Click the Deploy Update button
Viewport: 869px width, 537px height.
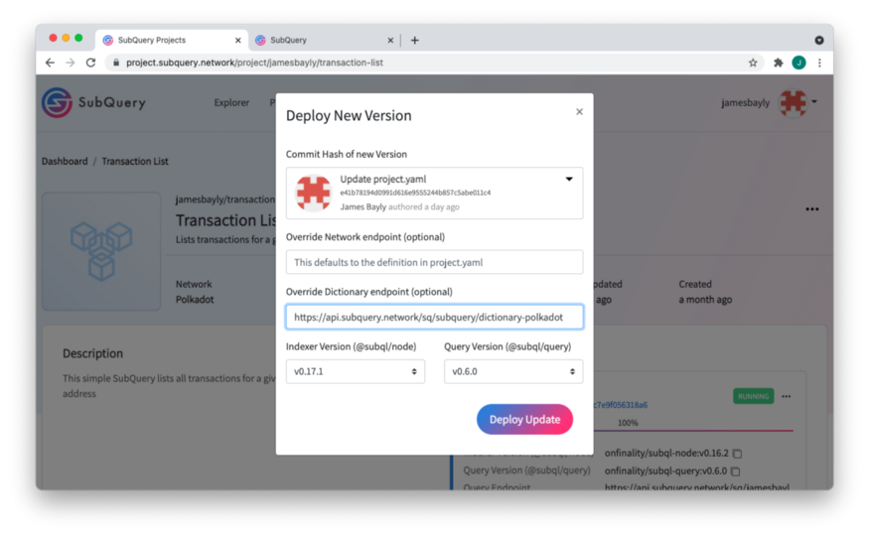click(x=524, y=420)
